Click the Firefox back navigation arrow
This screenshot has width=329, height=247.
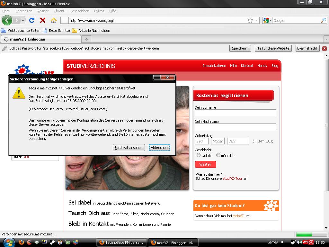coord(7,20)
